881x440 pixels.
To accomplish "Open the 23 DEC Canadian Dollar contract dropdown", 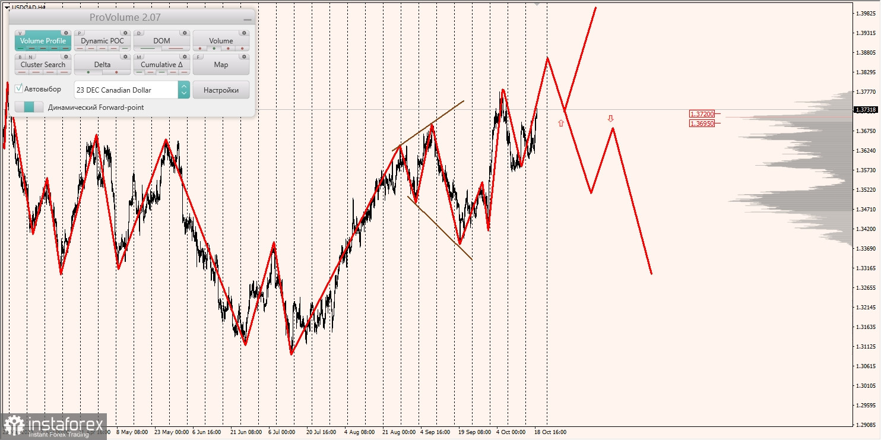I will pos(132,90).
